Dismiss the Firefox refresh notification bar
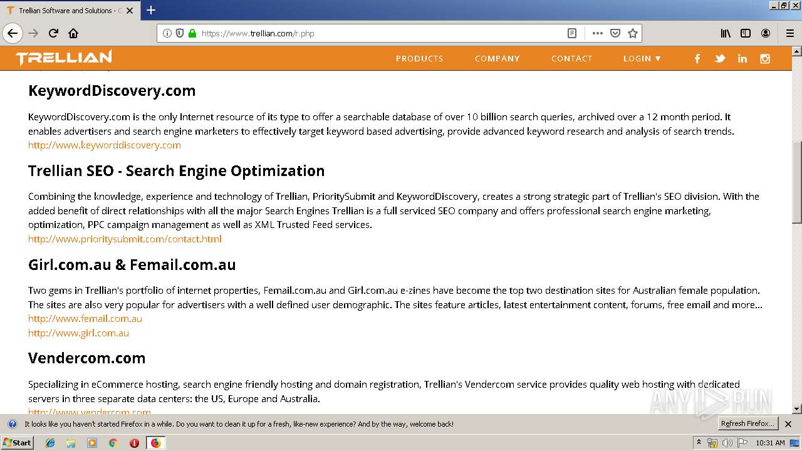The width and height of the screenshot is (802, 451). click(x=788, y=424)
